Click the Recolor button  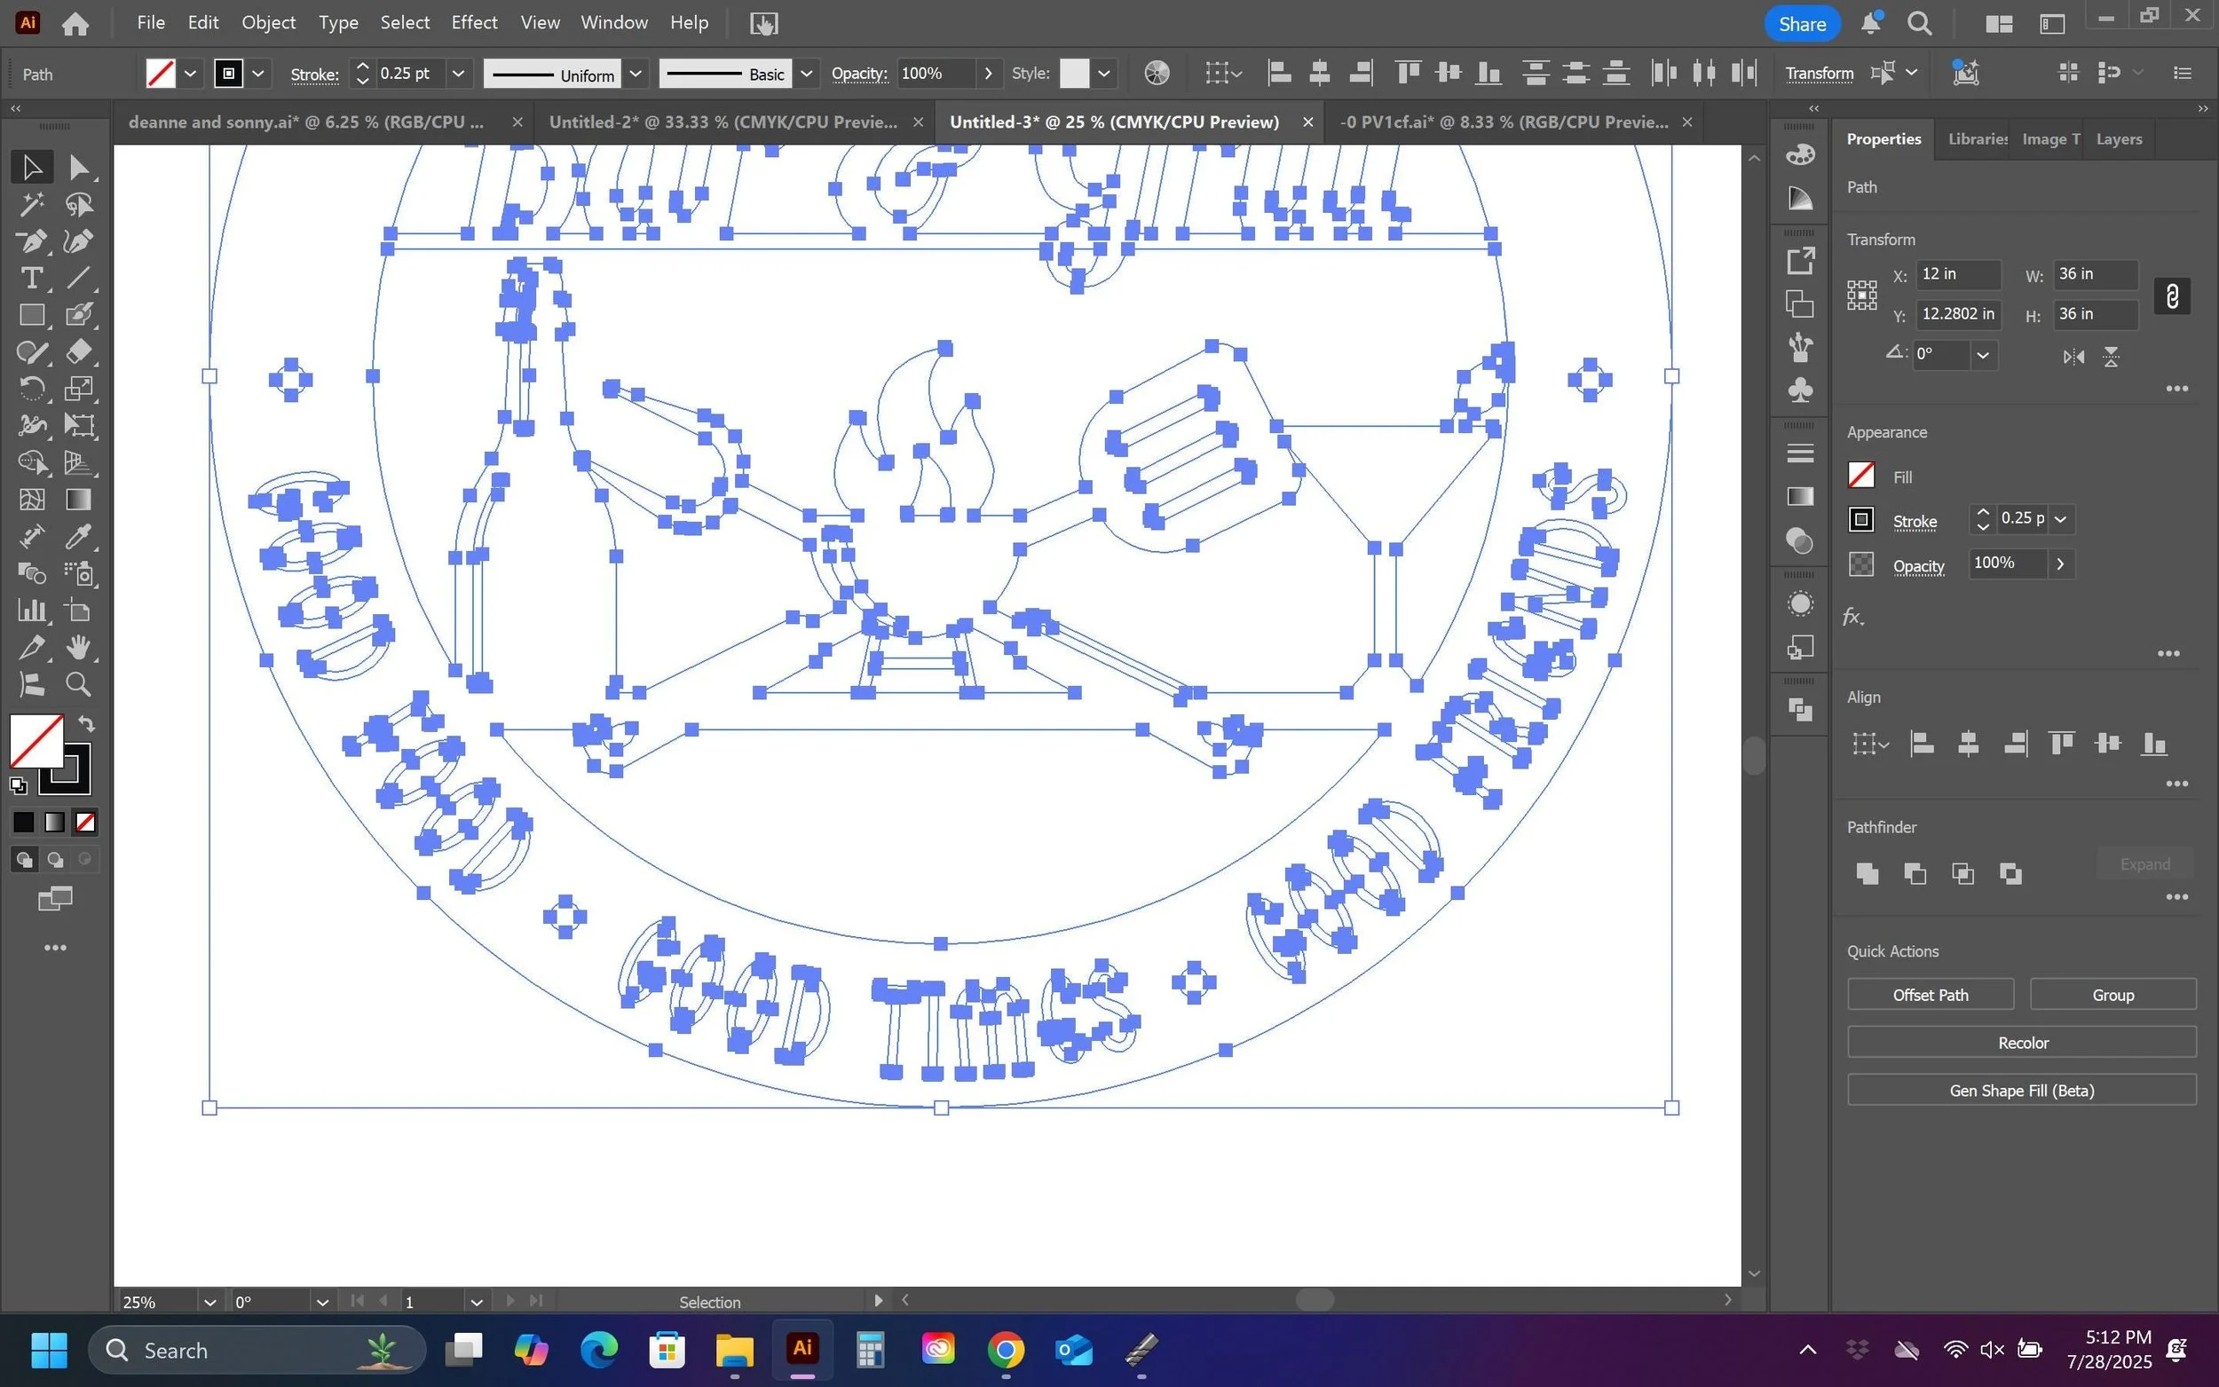pyautogui.click(x=2022, y=1043)
